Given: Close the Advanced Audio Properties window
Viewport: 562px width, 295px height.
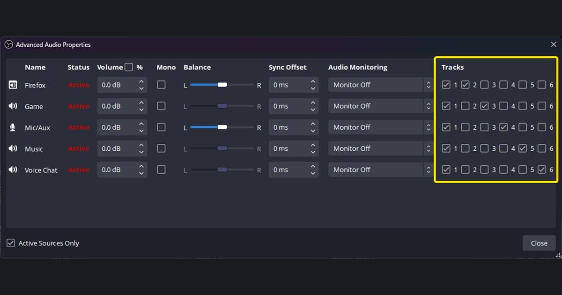Looking at the screenshot, I should [553, 44].
